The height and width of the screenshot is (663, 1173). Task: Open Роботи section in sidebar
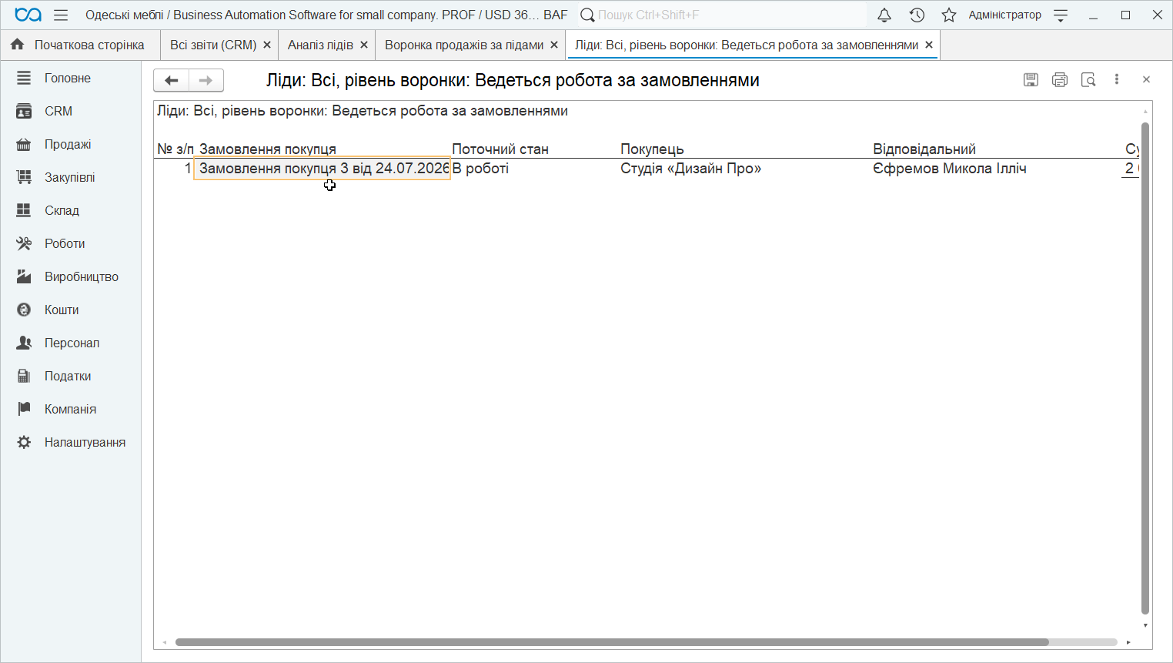71,243
